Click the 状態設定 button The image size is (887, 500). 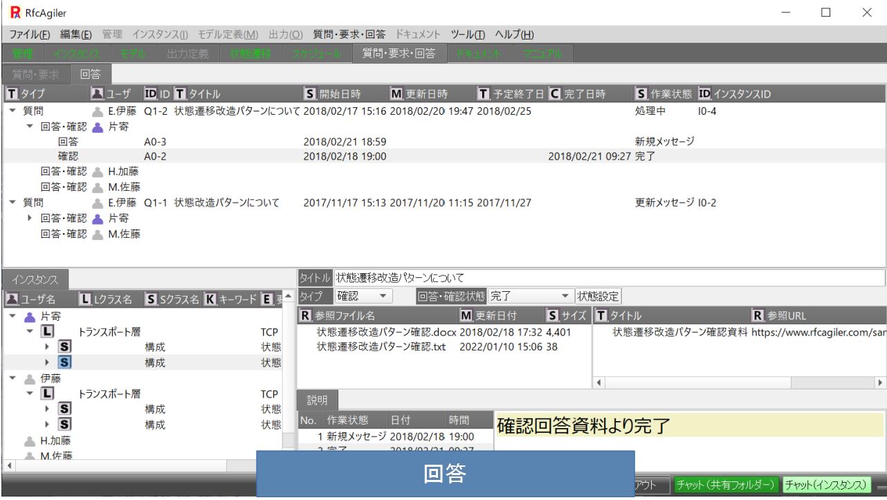598,296
